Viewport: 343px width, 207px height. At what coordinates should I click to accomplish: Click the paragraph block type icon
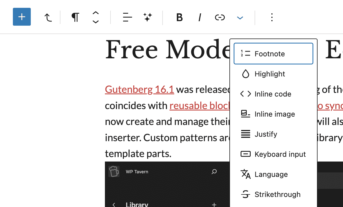75,18
